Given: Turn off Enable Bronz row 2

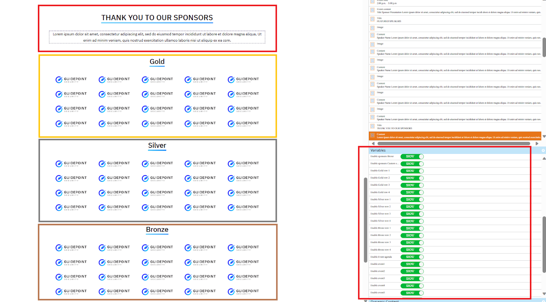Looking at the screenshot, I should (x=412, y=235).
